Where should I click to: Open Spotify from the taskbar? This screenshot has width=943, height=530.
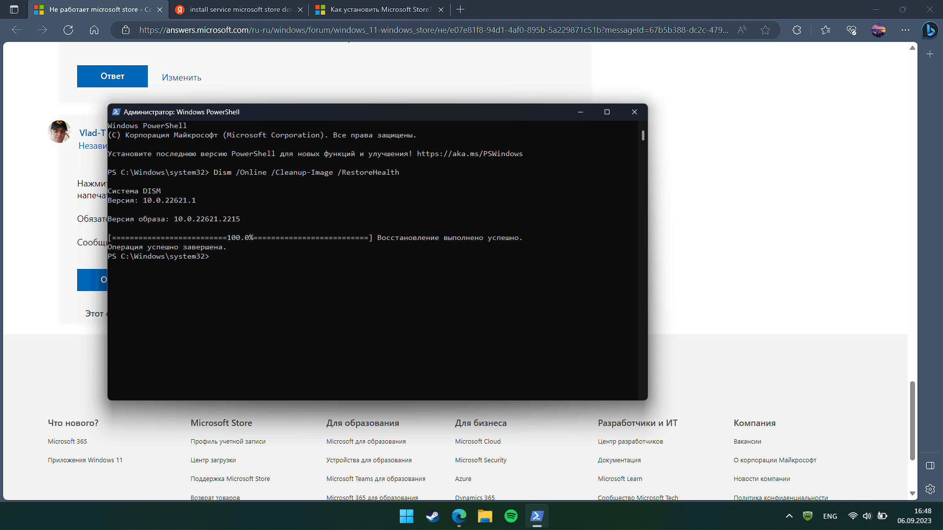click(x=511, y=516)
